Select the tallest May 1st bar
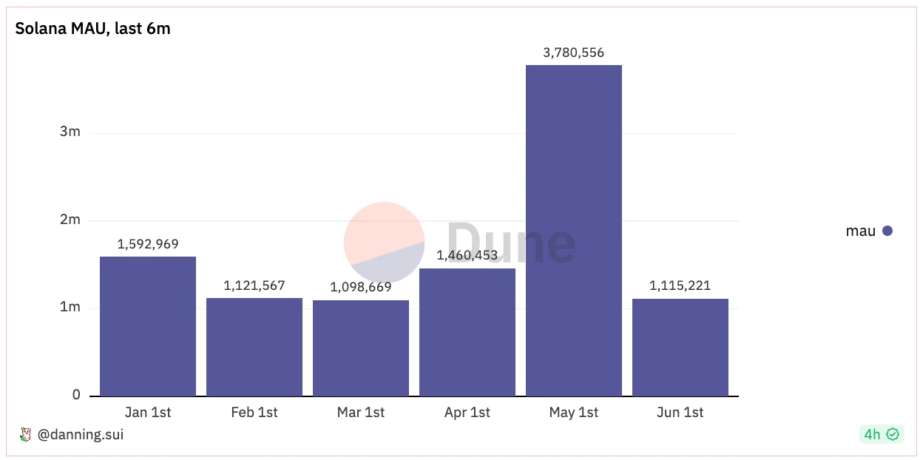The height and width of the screenshot is (460, 920). click(574, 230)
